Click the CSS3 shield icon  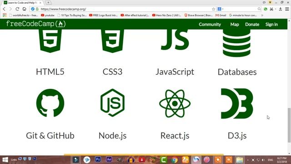(112, 41)
